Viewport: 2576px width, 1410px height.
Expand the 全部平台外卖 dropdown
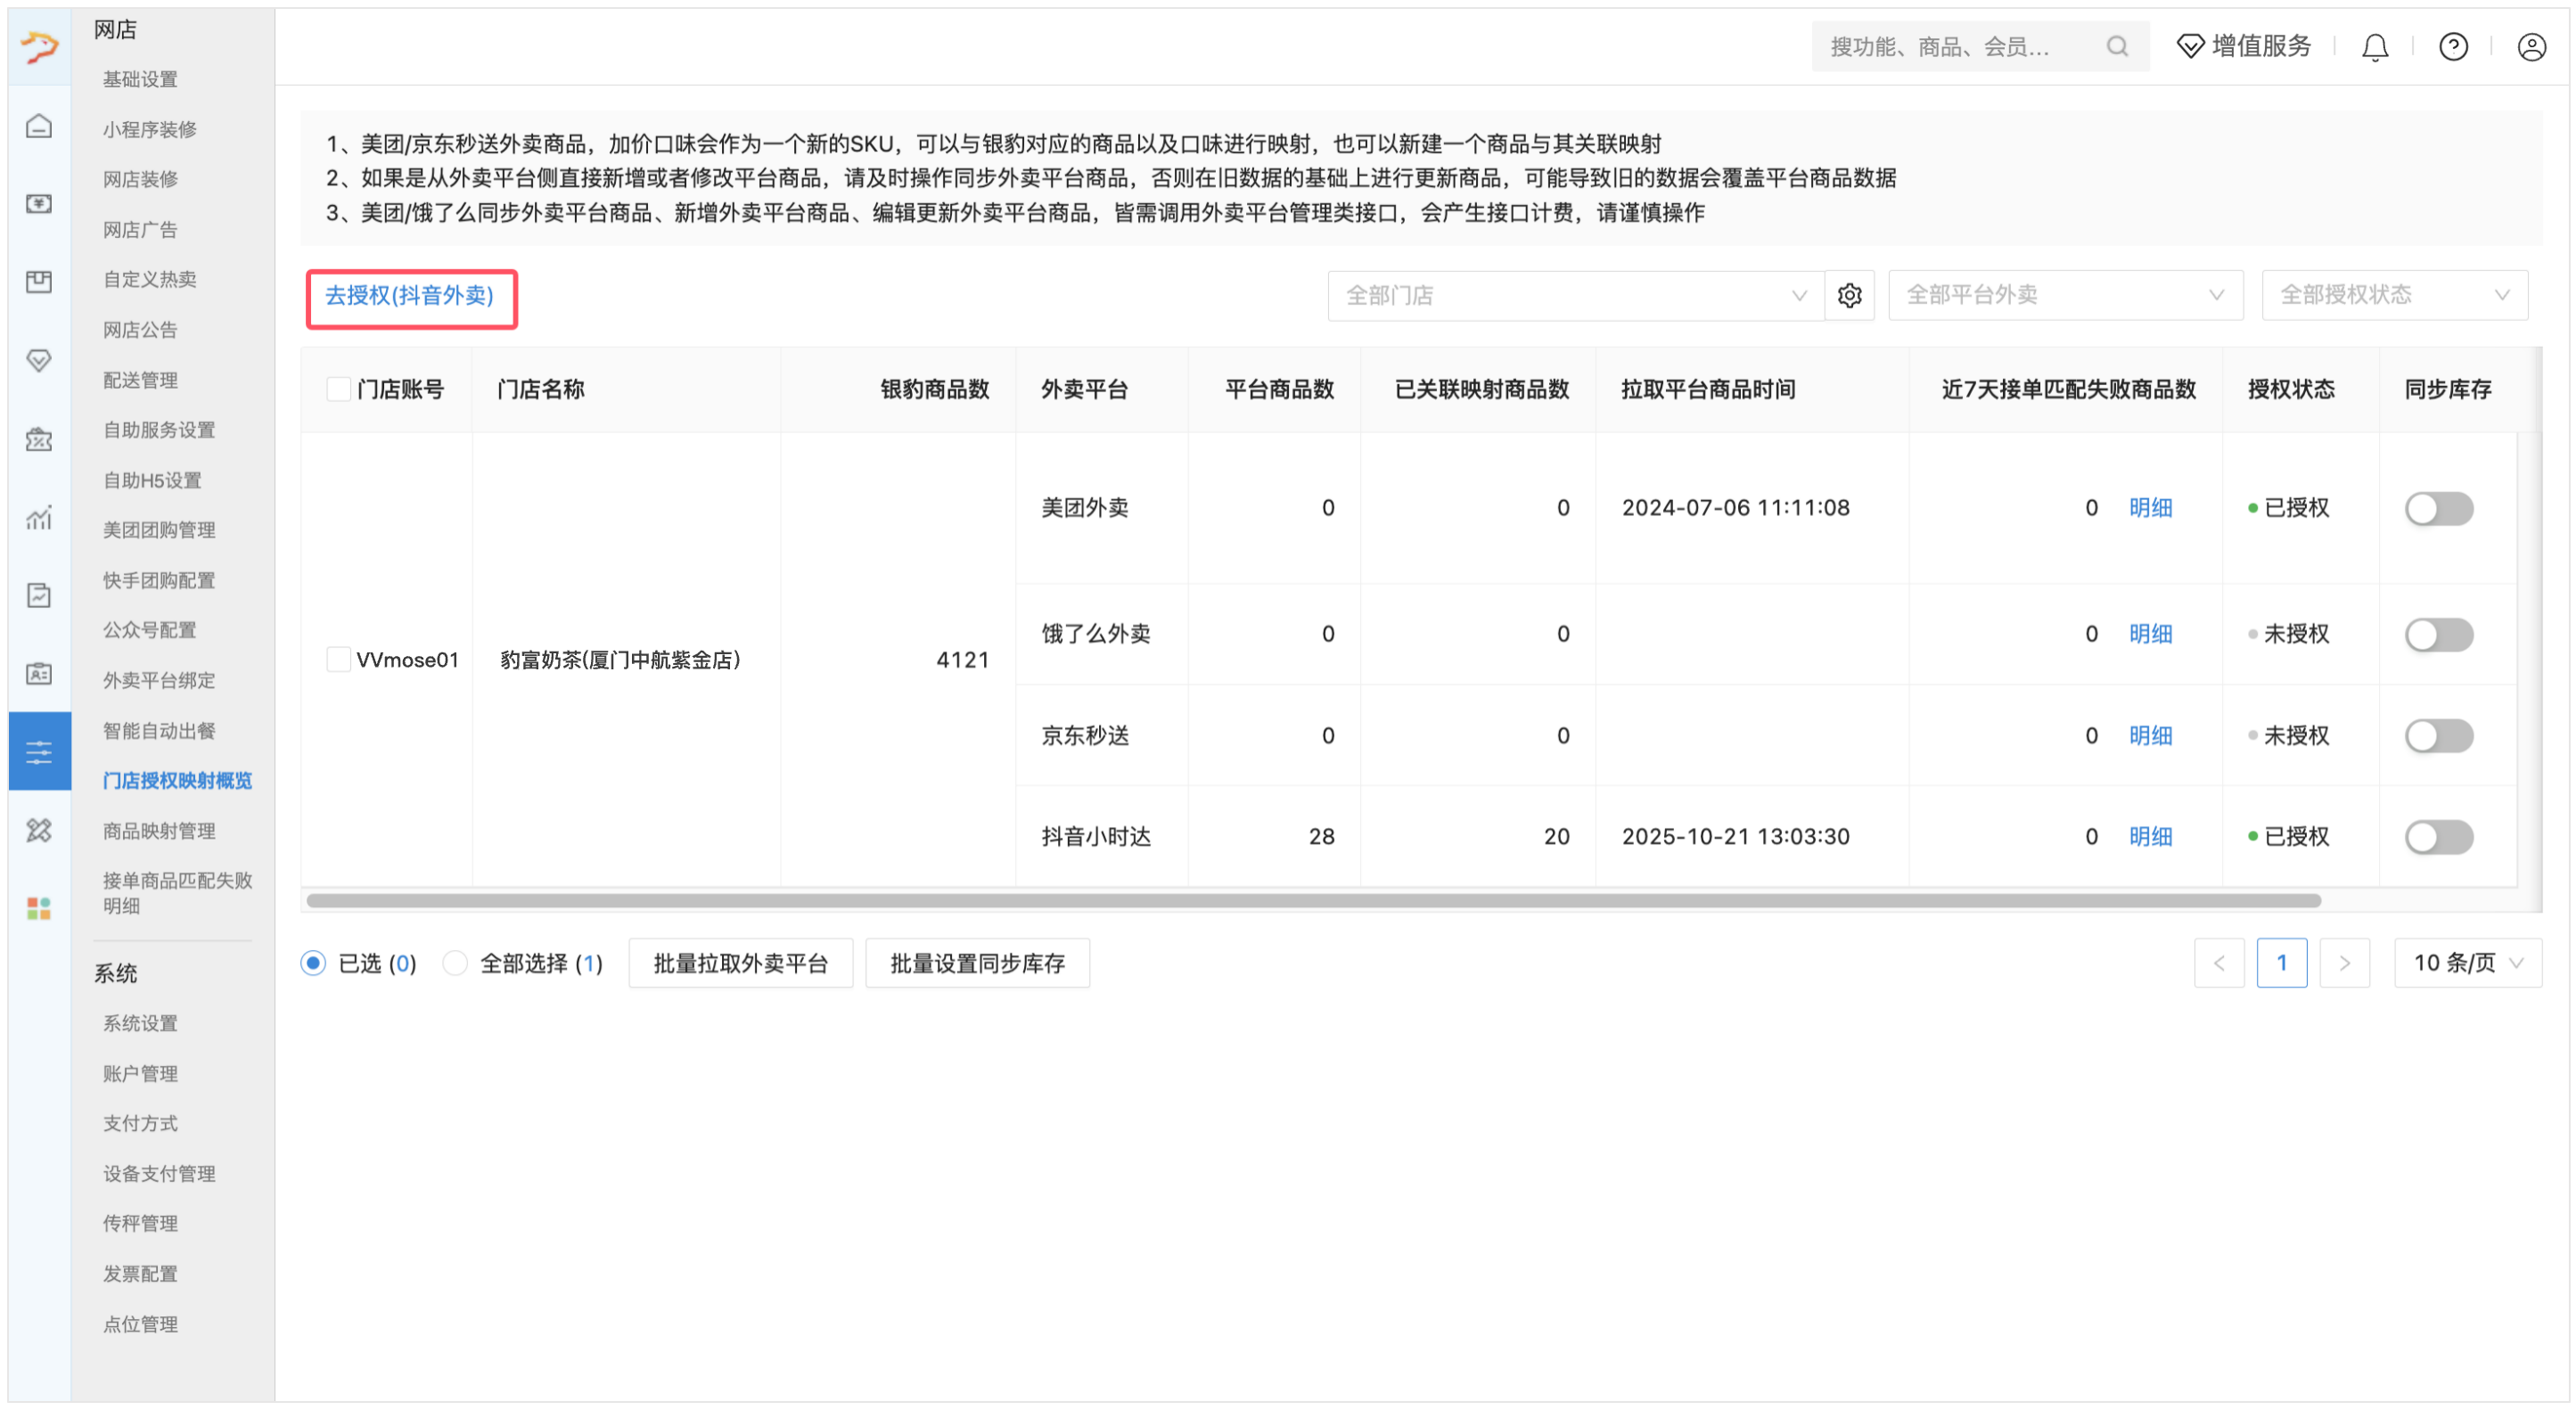point(2064,296)
